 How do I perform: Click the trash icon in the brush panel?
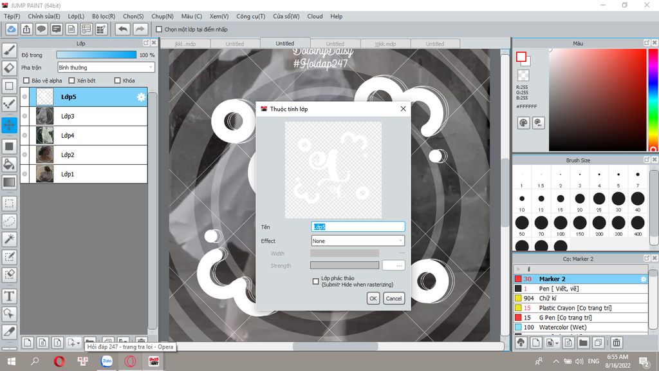[616, 343]
